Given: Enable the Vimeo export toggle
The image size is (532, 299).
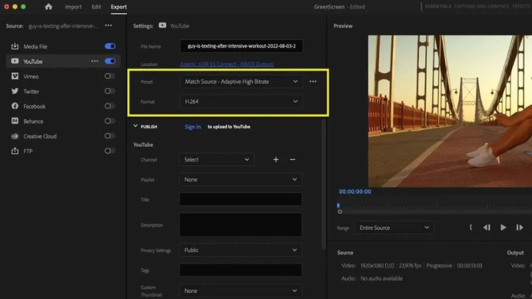Looking at the screenshot, I should [x=110, y=76].
